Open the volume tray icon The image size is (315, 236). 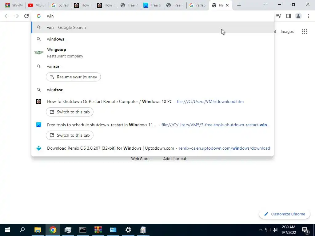point(275,230)
